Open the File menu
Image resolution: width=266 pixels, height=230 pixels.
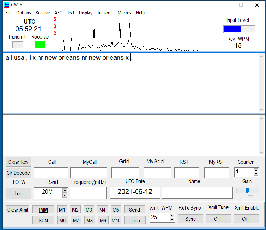(8, 13)
